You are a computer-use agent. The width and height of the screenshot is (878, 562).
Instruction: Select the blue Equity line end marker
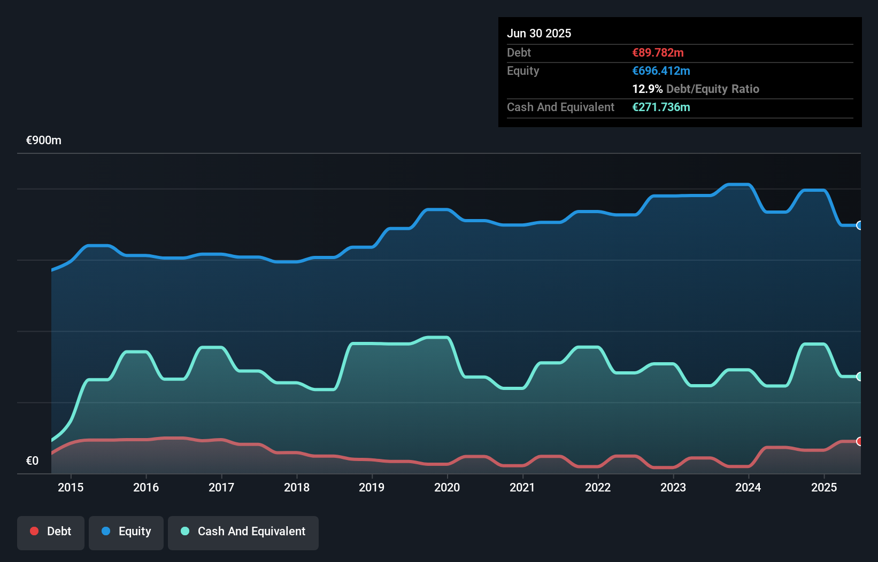pos(859,225)
